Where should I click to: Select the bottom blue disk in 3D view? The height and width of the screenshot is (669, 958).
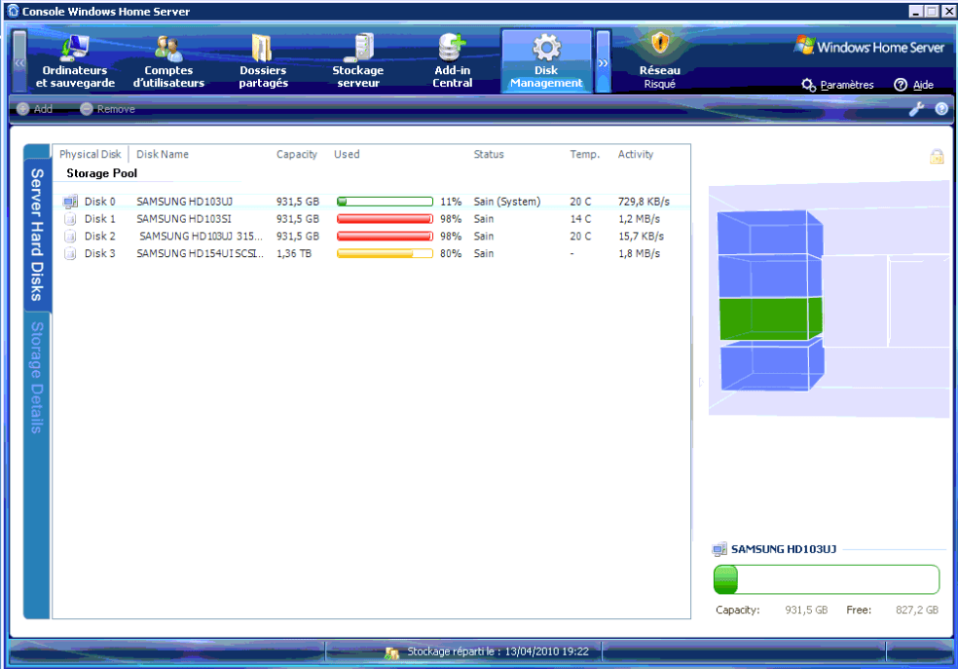click(x=772, y=365)
